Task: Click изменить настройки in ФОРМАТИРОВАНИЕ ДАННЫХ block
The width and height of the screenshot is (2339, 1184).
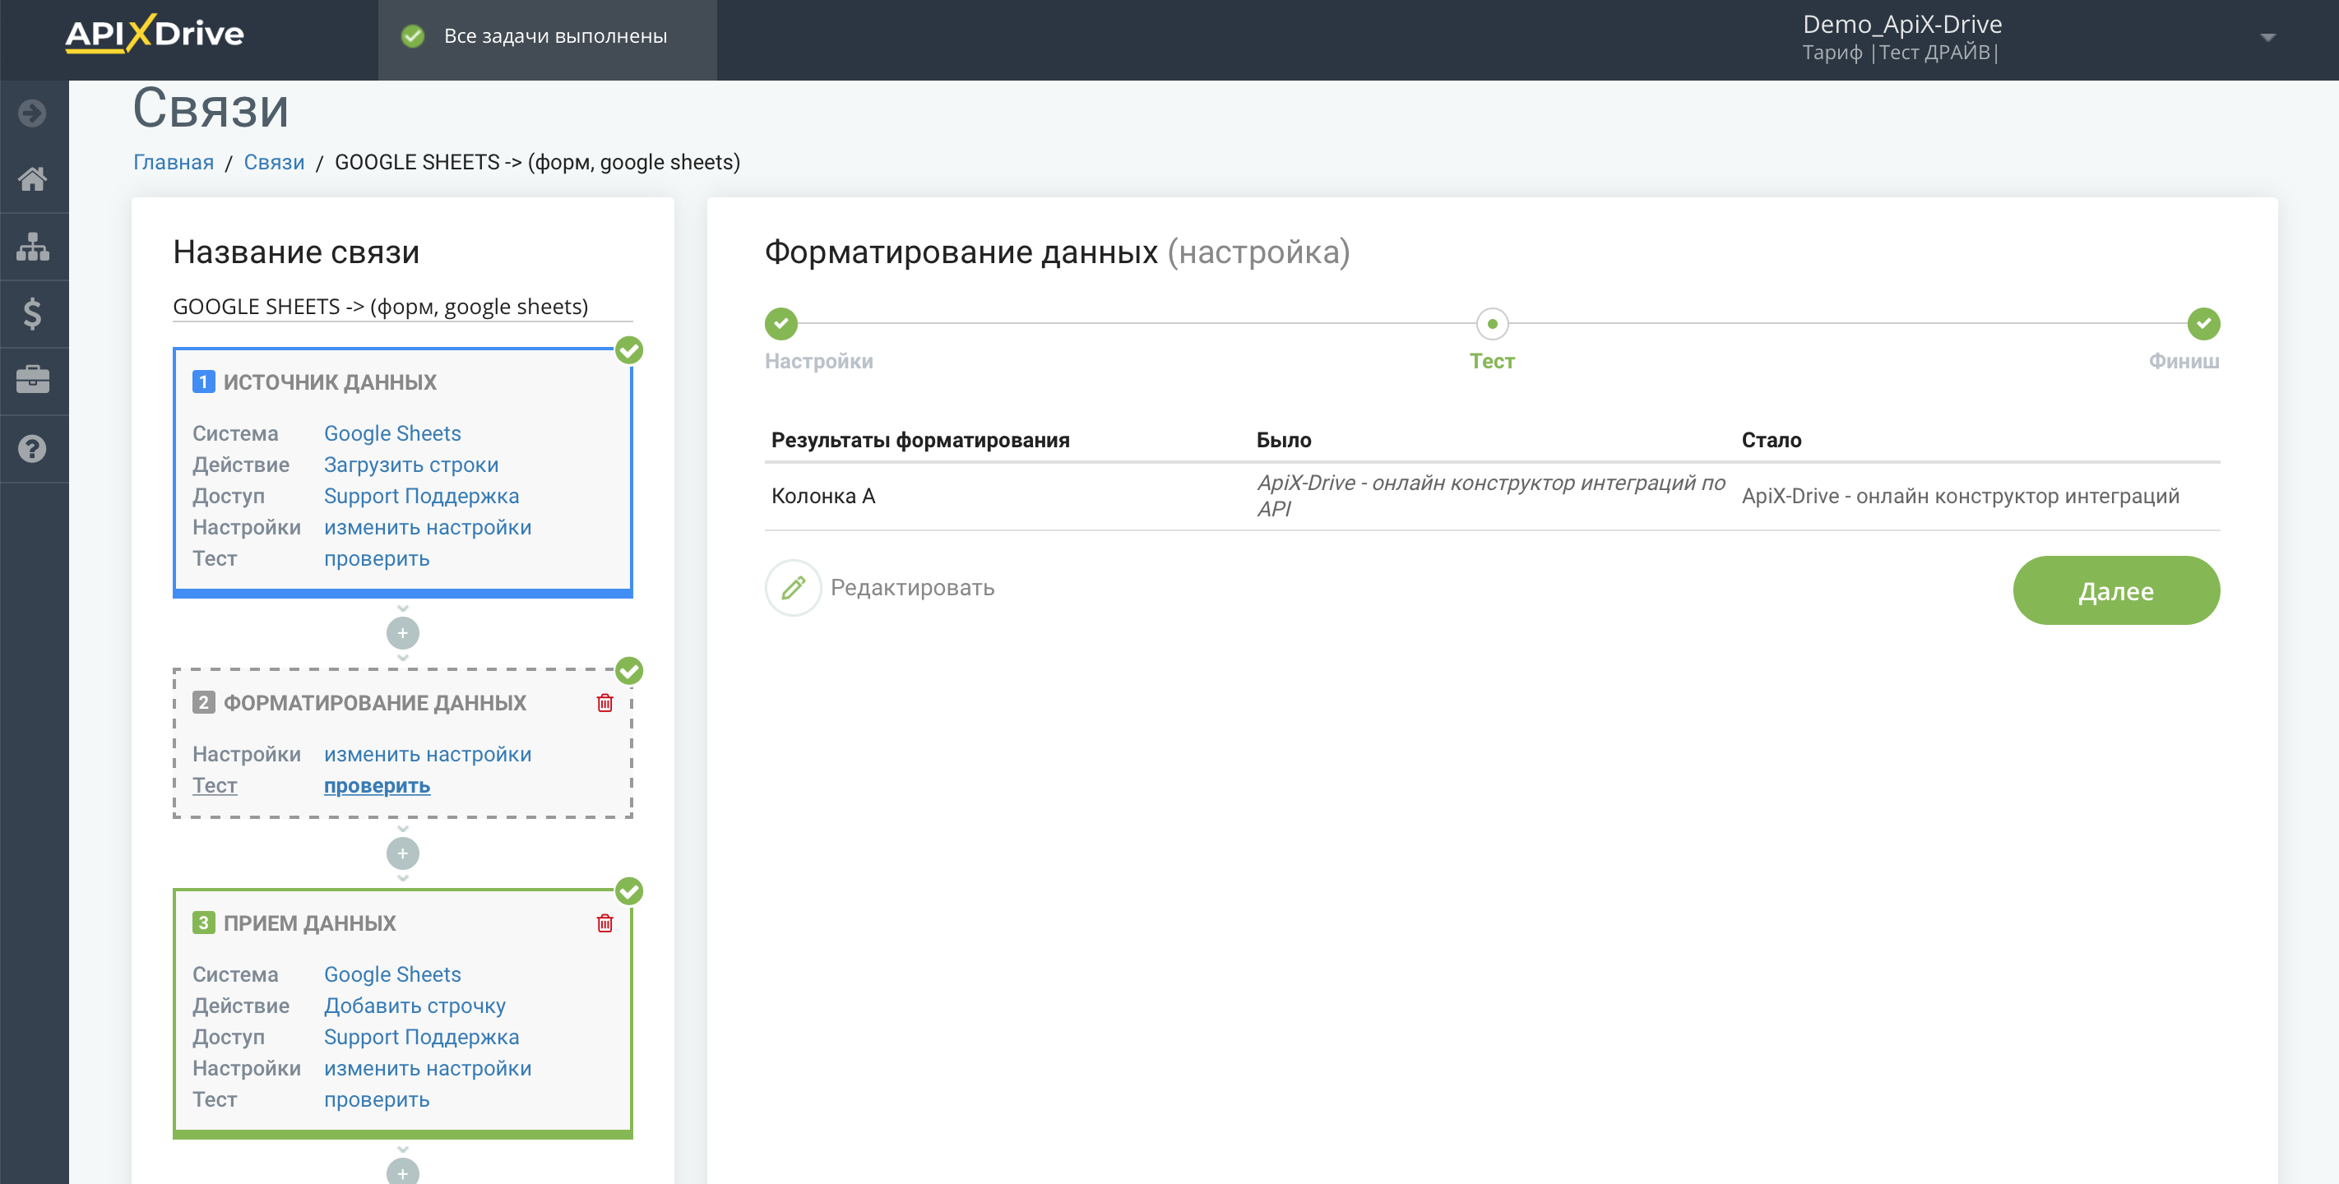Action: pyautogui.click(x=427, y=754)
